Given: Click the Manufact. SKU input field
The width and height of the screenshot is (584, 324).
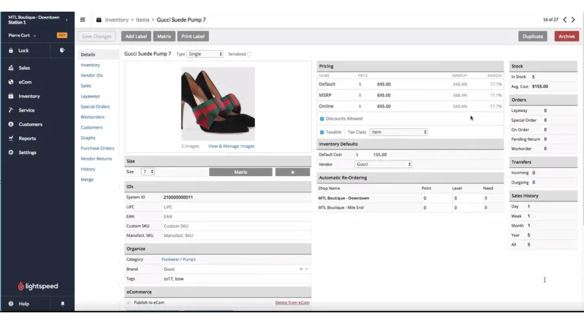Looking at the screenshot, I should (236, 235).
